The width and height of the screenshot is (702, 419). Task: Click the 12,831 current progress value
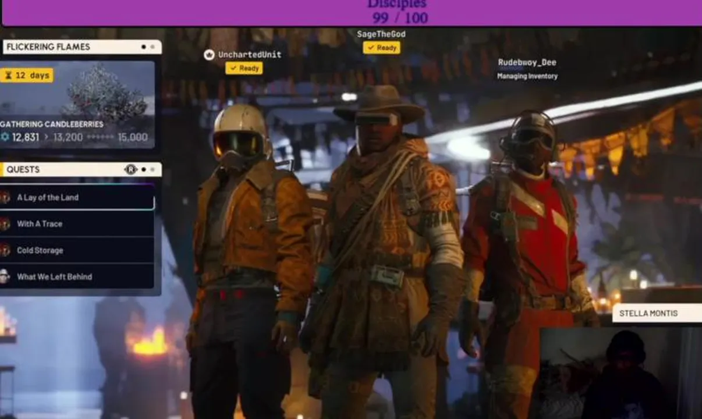[26, 137]
